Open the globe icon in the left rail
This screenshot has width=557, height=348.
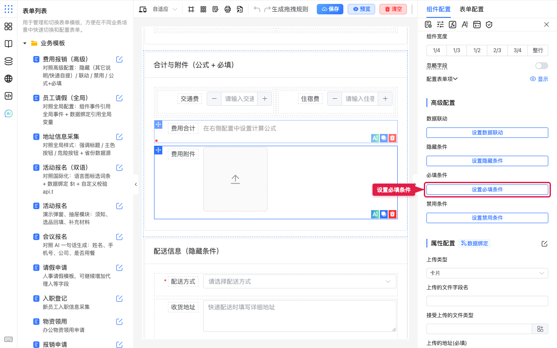pos(8,79)
